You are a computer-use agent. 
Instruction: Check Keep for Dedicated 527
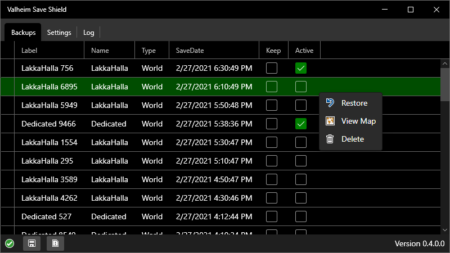pos(272,216)
